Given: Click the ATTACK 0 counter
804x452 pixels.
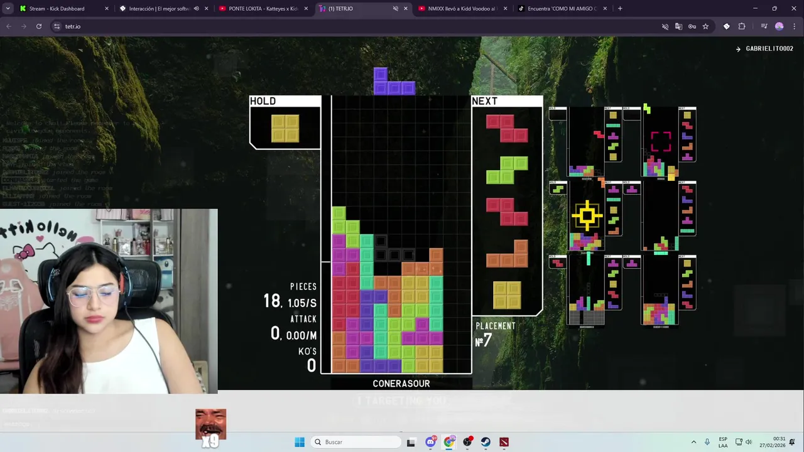Looking at the screenshot, I should [x=293, y=328].
